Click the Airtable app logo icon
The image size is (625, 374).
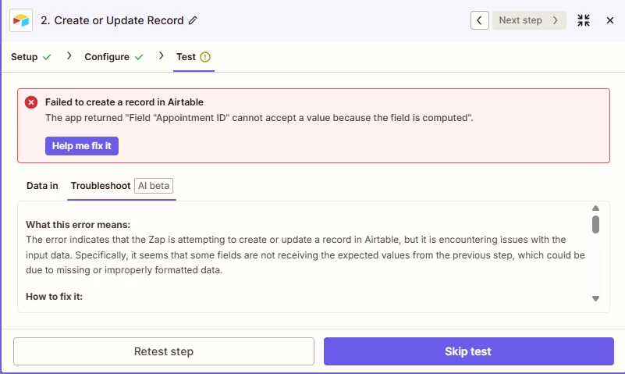21,20
